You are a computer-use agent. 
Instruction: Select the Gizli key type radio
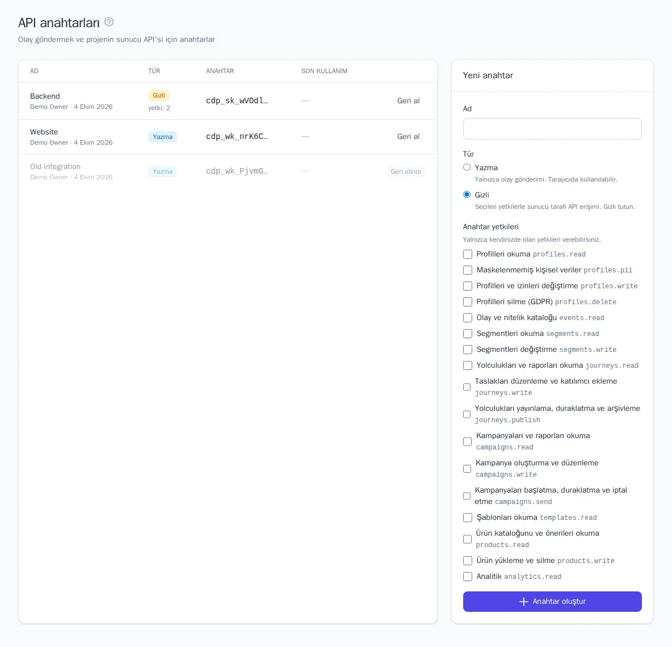(x=467, y=195)
